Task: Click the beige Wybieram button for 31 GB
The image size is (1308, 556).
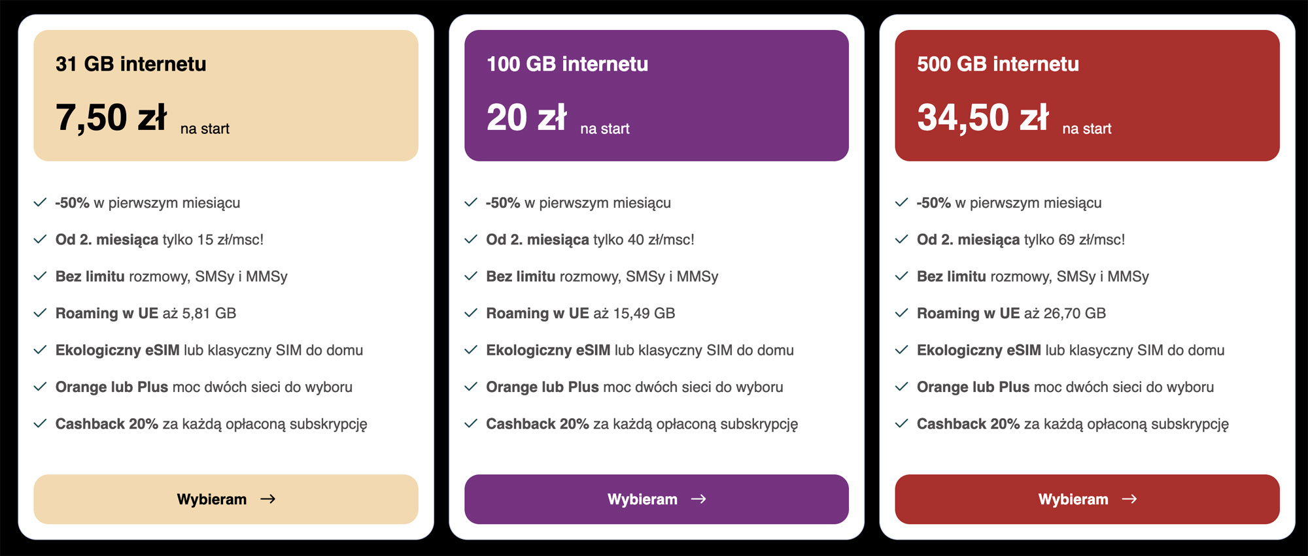Action: (x=226, y=499)
